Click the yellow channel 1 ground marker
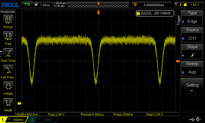The width and height of the screenshot is (205, 123). coord(19,103)
